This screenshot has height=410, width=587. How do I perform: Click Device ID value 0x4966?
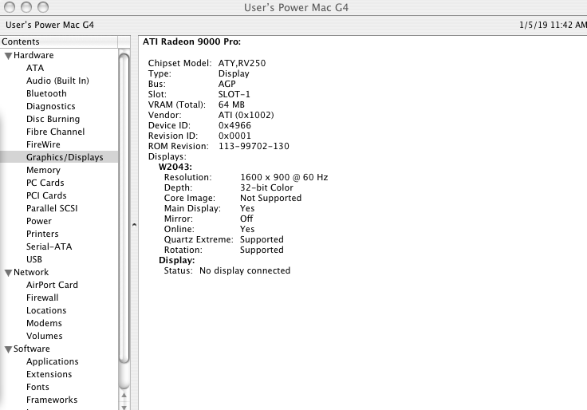click(x=234, y=125)
